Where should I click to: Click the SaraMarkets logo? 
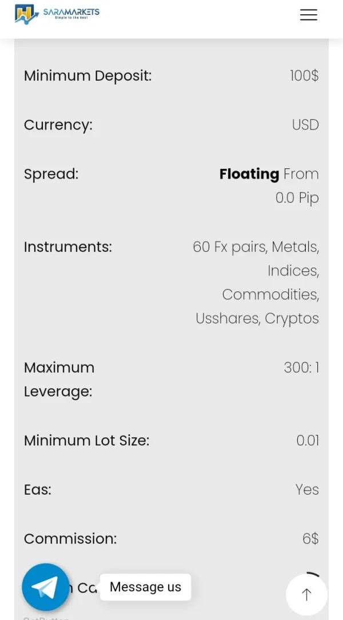click(x=57, y=14)
